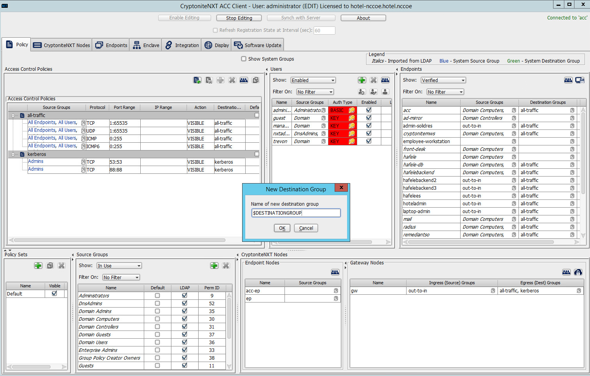
Task: Toggle Visible checkbox for Default policy set
Action: (54, 294)
